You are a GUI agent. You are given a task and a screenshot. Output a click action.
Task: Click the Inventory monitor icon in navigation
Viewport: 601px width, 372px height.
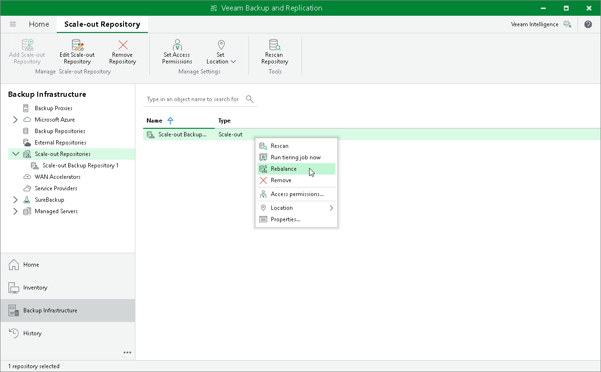coord(14,288)
